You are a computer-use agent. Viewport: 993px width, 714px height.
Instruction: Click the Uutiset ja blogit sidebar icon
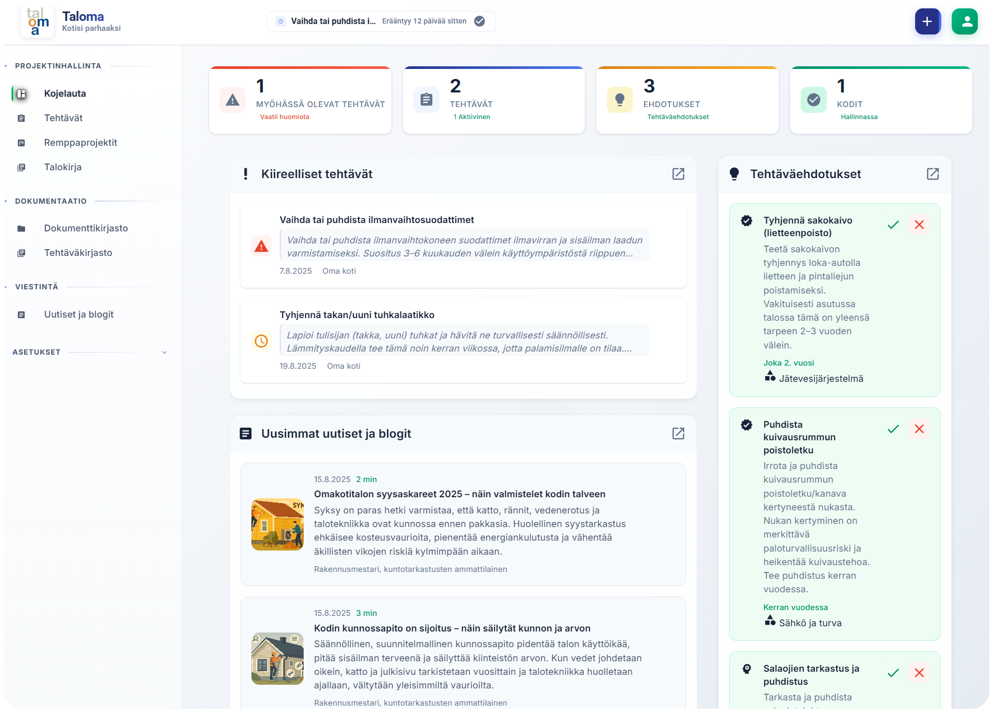[x=21, y=314]
